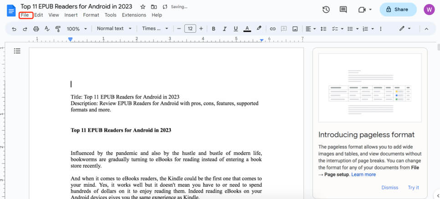This screenshot has width=440, height=199.
Task: Dismiss the pageless format card
Action: pos(390,188)
